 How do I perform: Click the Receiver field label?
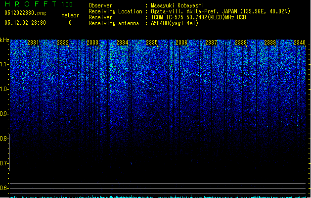(x=100, y=17)
